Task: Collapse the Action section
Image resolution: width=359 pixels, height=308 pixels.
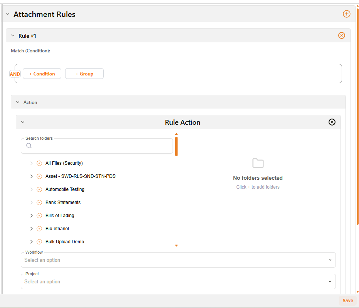Action: tap(18, 102)
